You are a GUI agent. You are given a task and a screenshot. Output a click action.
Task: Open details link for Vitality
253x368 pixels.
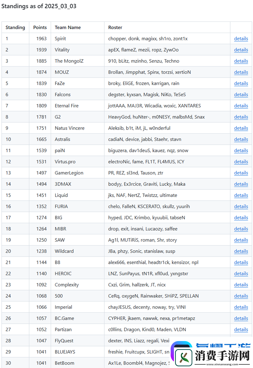click(241, 50)
